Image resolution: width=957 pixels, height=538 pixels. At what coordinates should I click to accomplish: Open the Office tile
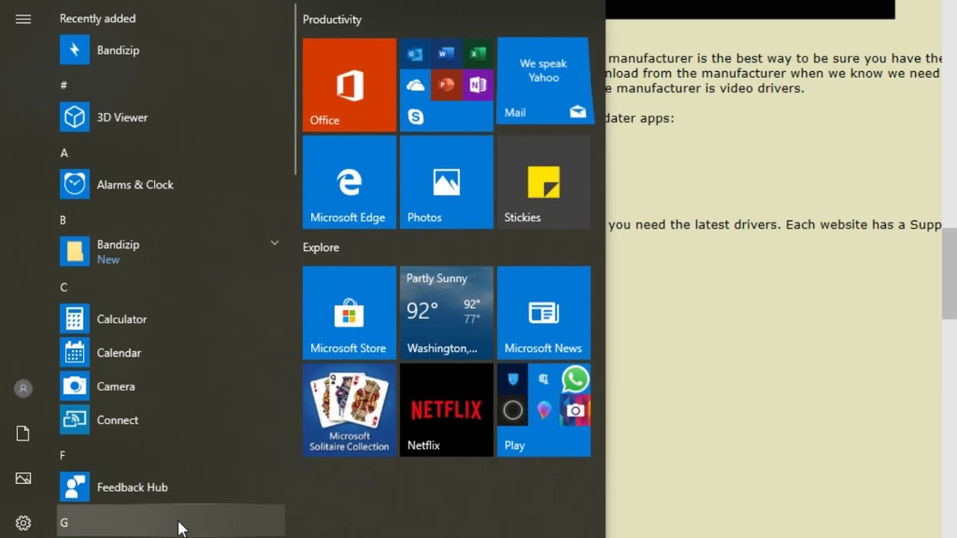(x=349, y=85)
